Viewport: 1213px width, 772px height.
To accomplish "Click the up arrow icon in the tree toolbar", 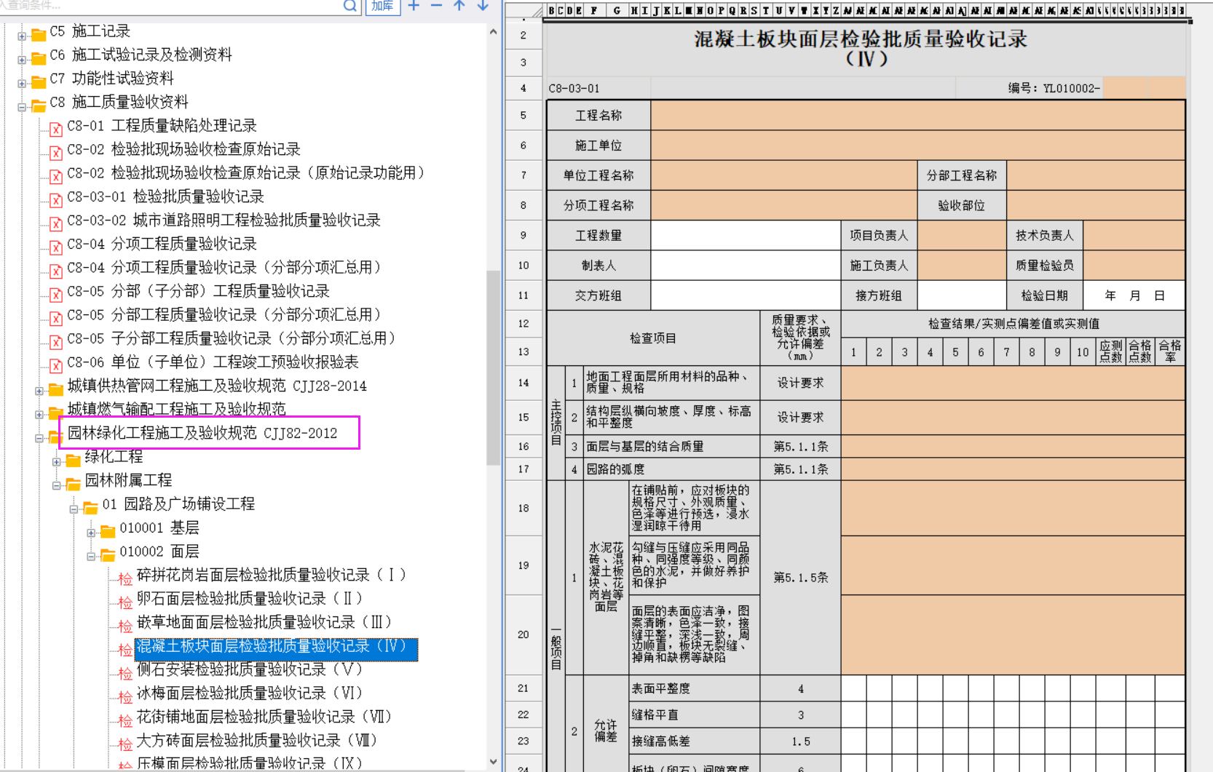I will 459,6.
